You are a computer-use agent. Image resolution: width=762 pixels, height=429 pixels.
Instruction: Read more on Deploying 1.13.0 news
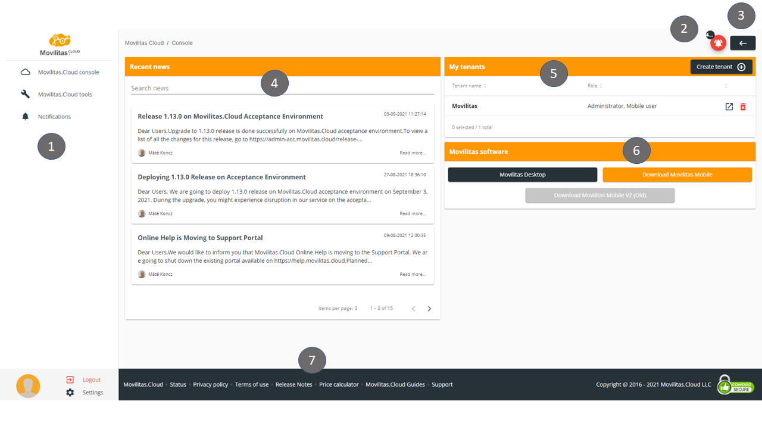[413, 213]
